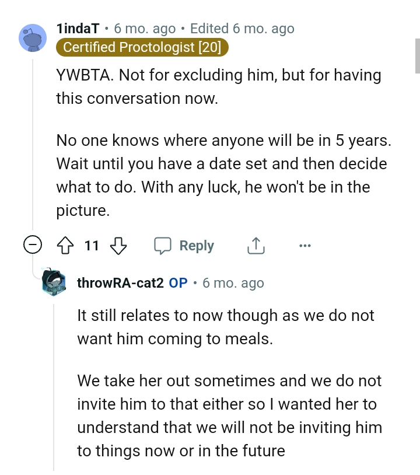
Task: Click the reply paragraph starting "We take her out"
Action: (x=229, y=415)
